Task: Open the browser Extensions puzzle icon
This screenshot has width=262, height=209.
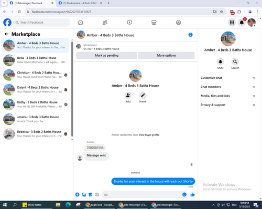Action: click(239, 12)
